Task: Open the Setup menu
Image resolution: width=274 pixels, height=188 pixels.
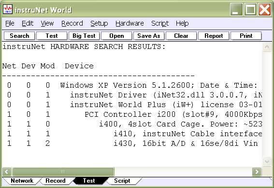Action: click(99, 23)
